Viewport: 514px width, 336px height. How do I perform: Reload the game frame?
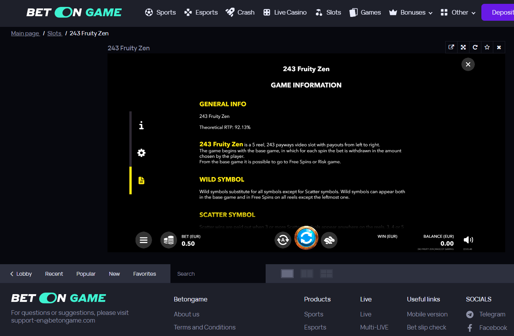pyautogui.click(x=475, y=47)
